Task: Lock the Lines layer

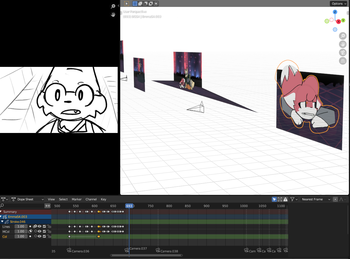Action: [49, 227]
